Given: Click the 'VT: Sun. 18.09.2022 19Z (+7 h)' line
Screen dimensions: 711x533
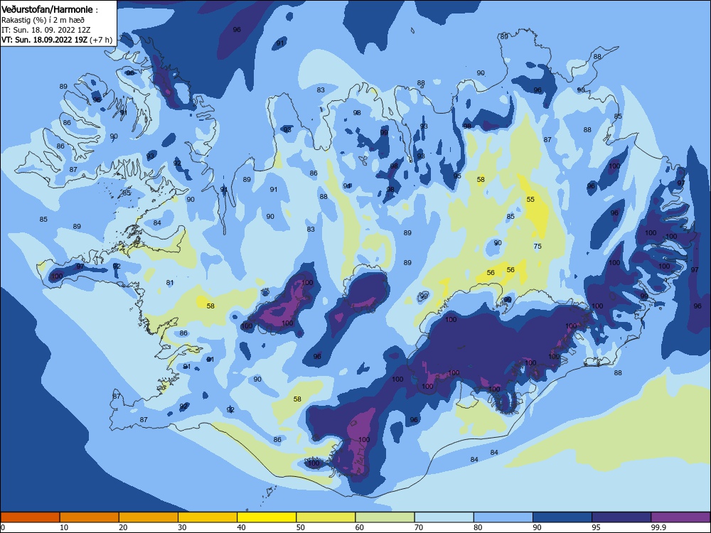Looking at the screenshot, I should point(57,40).
